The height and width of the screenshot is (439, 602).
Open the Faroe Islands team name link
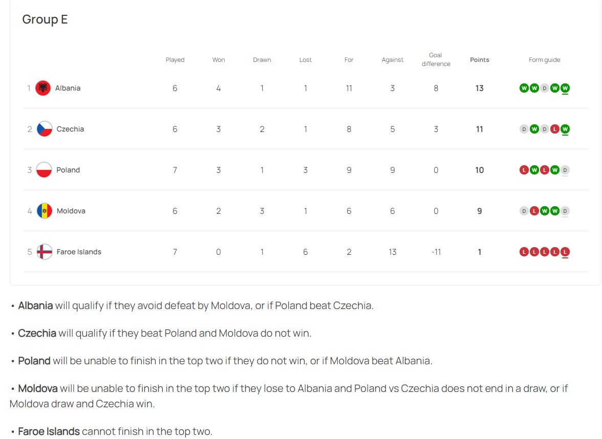79,252
